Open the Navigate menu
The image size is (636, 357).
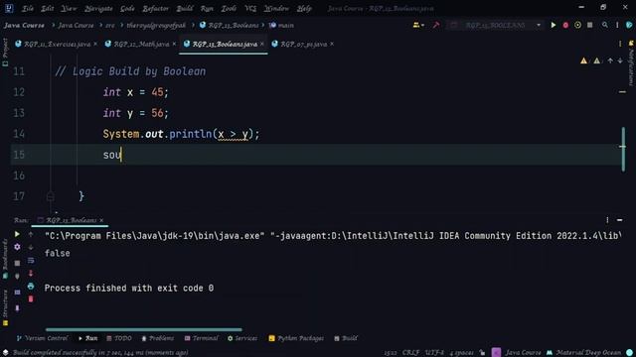point(98,8)
